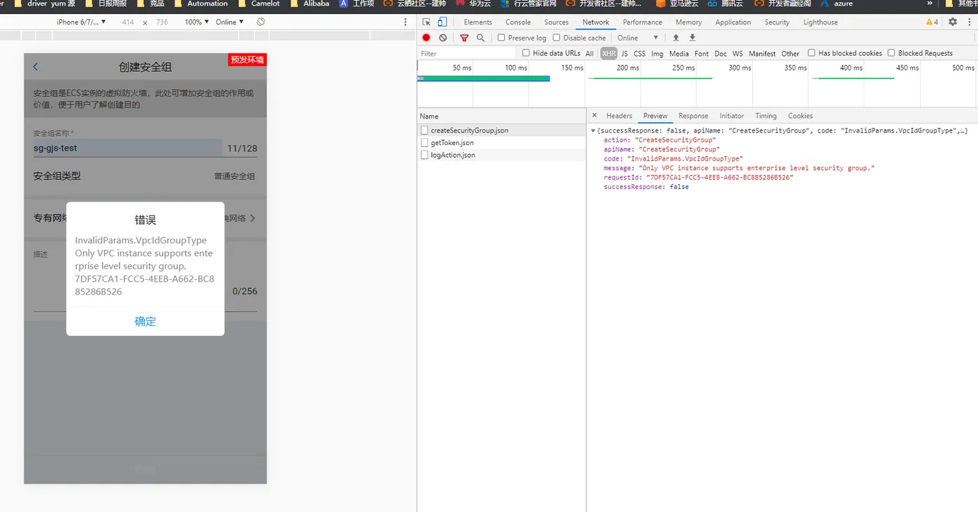Filter requests by JS type

click(x=625, y=53)
